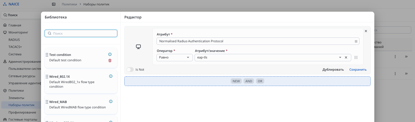
Task: Add an OR condition
Action: [260, 81]
